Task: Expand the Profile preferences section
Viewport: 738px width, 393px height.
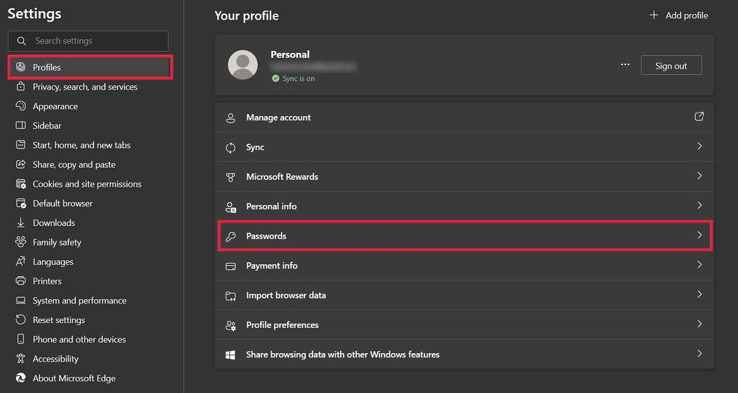Action: click(699, 324)
